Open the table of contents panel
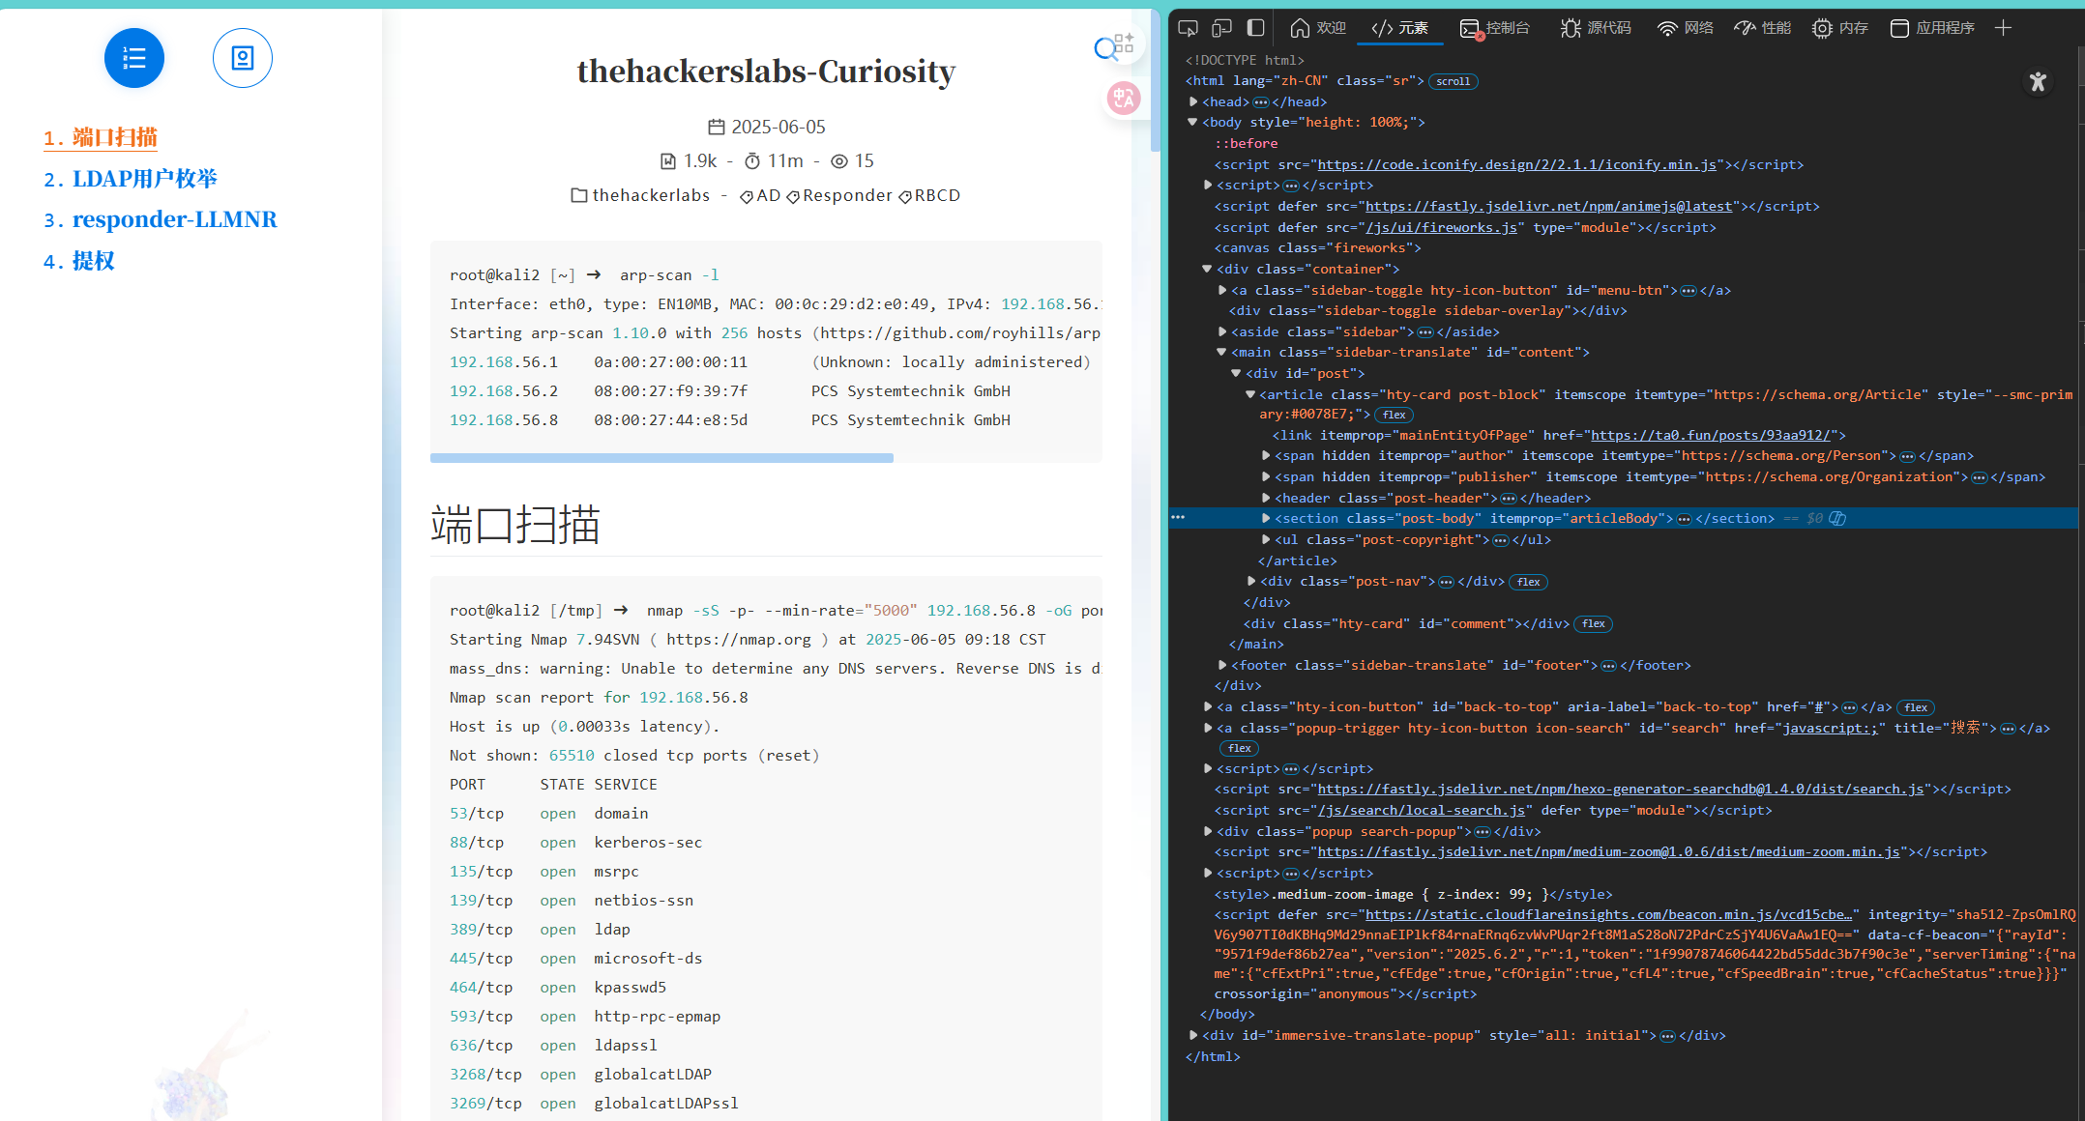Image resolution: width=2085 pixels, height=1121 pixels. 134,58
